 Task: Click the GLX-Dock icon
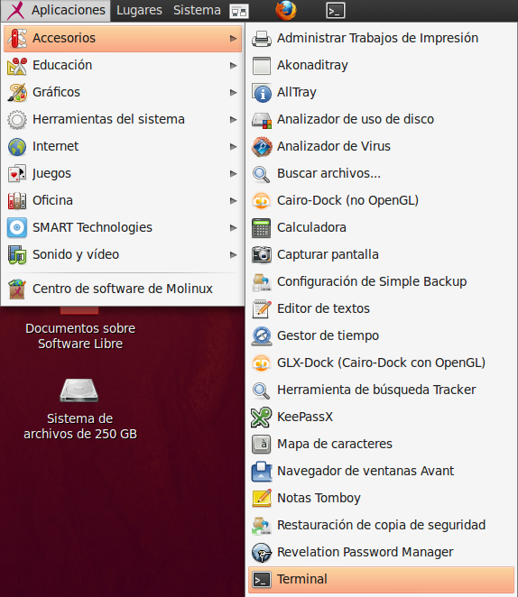click(262, 363)
